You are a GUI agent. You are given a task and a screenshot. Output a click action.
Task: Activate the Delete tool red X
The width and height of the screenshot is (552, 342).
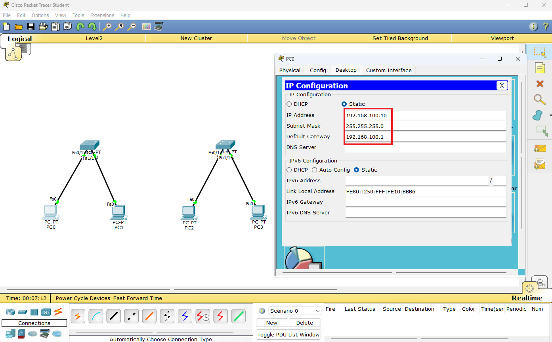pyautogui.click(x=540, y=84)
